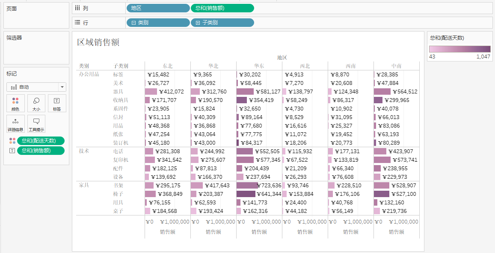This screenshot has width=495, height=253.
Task: Click the 华东 region column header
Action: point(259,66)
